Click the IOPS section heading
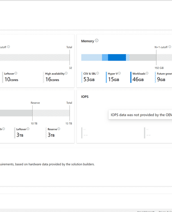 [85, 96]
